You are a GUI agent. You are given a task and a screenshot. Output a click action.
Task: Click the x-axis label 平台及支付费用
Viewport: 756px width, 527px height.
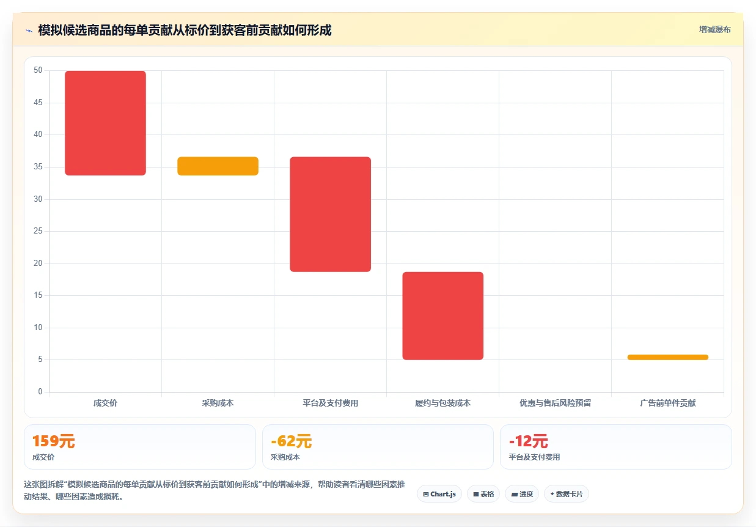[330, 404]
